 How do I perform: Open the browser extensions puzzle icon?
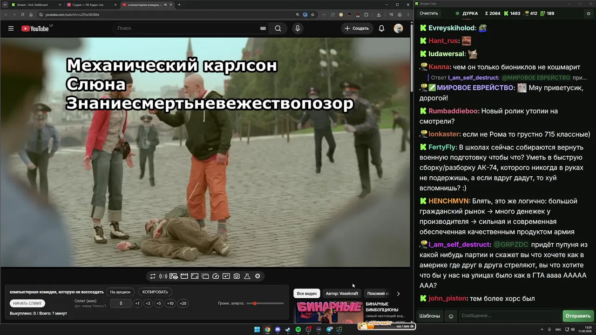pos(366,14)
